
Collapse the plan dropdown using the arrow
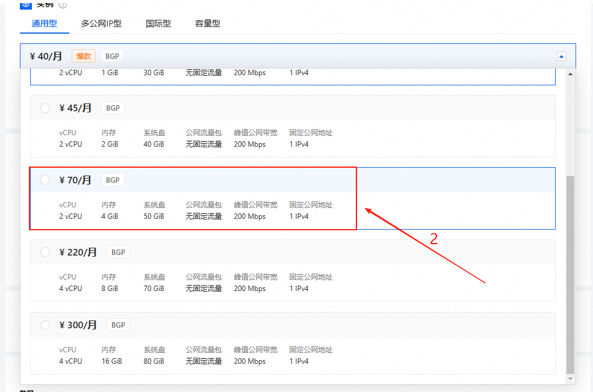(561, 57)
